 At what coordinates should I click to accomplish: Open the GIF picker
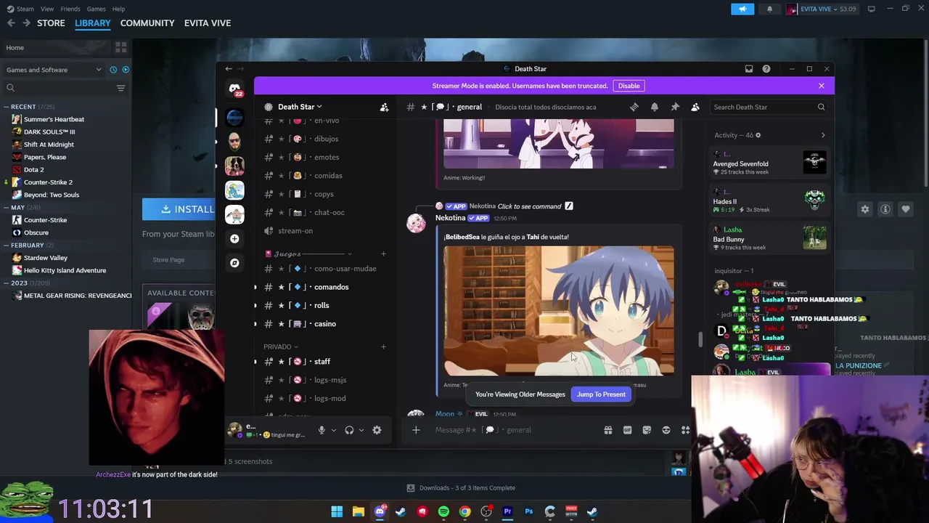tap(628, 430)
